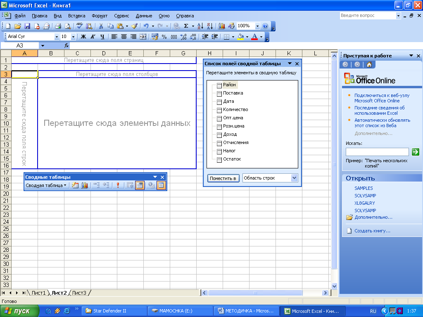
Task: Click green search arrow button
Action: (x=416, y=152)
